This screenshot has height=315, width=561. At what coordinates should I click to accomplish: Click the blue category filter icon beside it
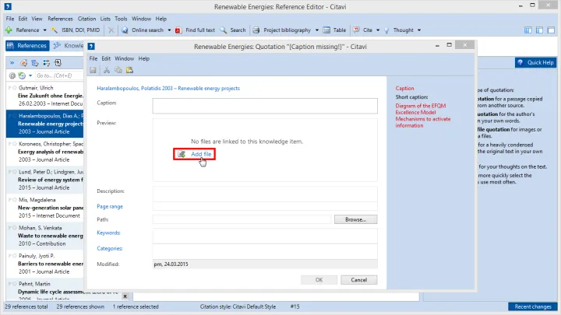(x=35, y=63)
